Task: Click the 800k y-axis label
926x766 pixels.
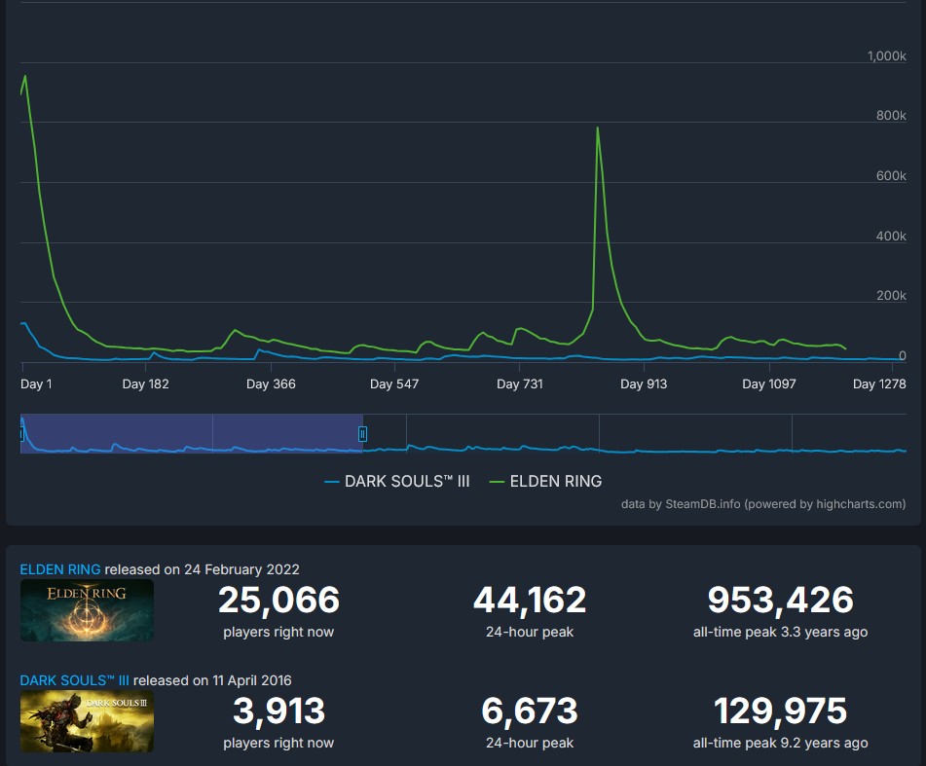Action: coord(891,116)
